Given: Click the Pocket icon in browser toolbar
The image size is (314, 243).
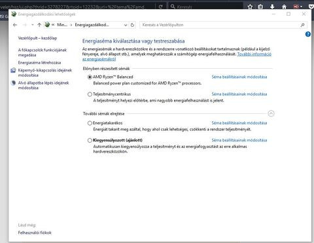Looking at the screenshot, I should [311, 7].
